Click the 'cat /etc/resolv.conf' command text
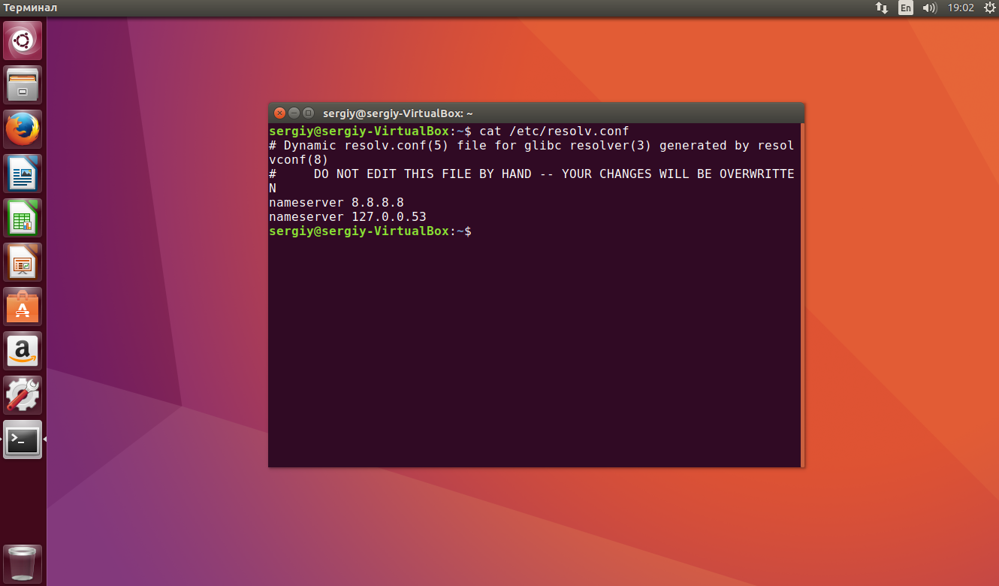This screenshot has width=999, height=586. pyautogui.click(x=554, y=131)
